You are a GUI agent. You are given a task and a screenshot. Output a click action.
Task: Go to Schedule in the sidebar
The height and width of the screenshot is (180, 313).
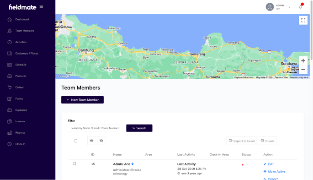click(x=21, y=65)
